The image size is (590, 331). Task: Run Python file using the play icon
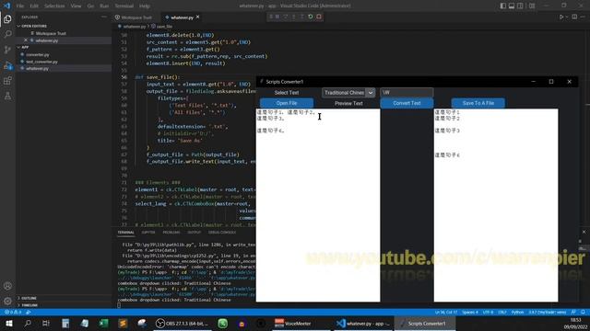(x=561, y=17)
